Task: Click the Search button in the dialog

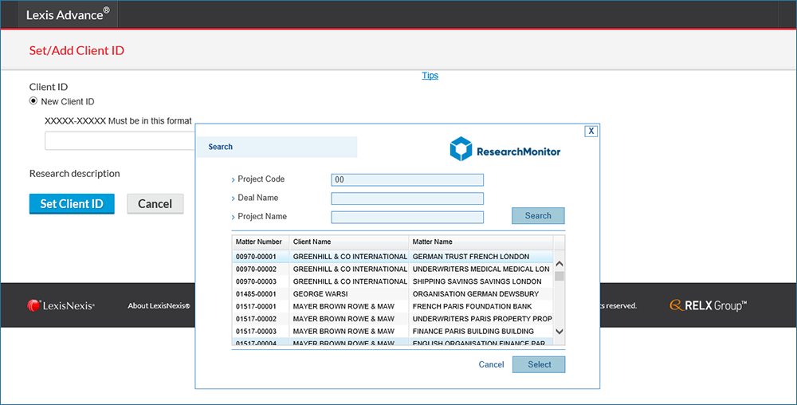Action: 538,215
